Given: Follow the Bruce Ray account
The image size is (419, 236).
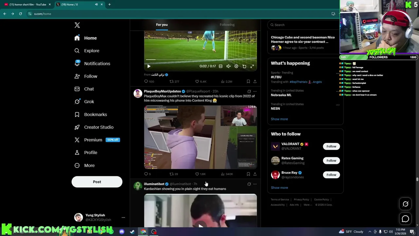Looking at the screenshot, I should click(x=331, y=175).
